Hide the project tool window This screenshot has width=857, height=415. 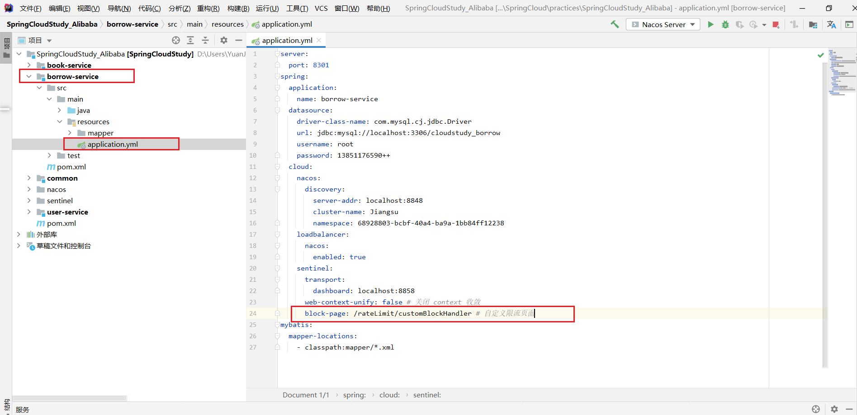click(x=239, y=40)
